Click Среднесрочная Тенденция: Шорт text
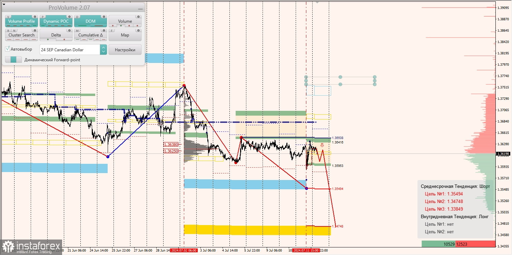Viewport: 512px width, 255px height. pos(455,186)
